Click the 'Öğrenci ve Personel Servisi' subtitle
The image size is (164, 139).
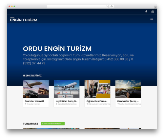click(99, 104)
